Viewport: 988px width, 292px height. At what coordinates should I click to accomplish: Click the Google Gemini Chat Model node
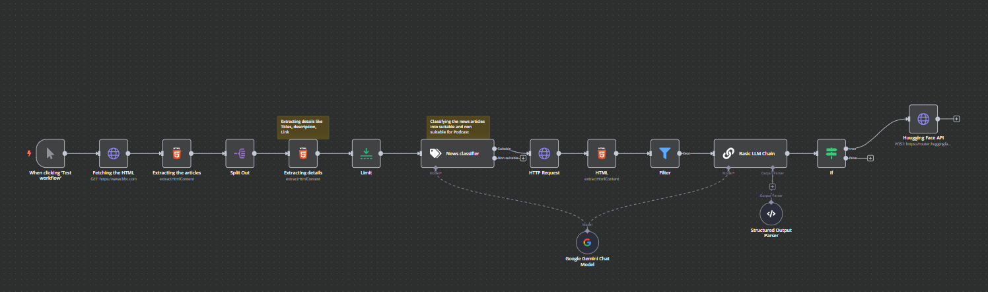point(587,242)
